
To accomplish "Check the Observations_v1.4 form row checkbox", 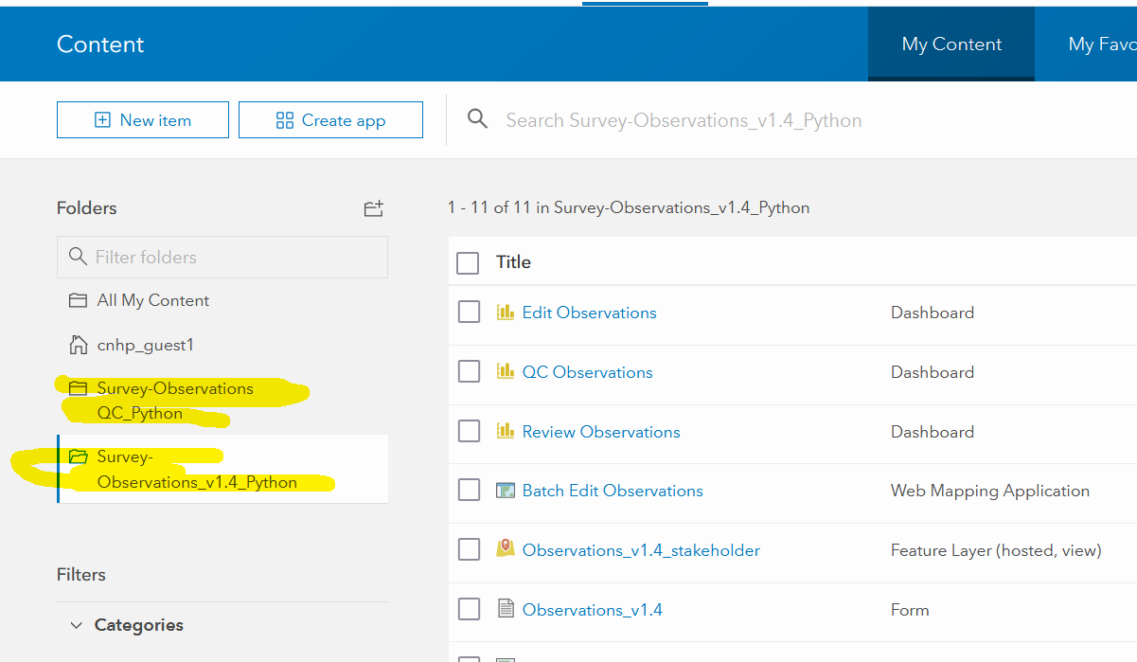I will (x=469, y=609).
